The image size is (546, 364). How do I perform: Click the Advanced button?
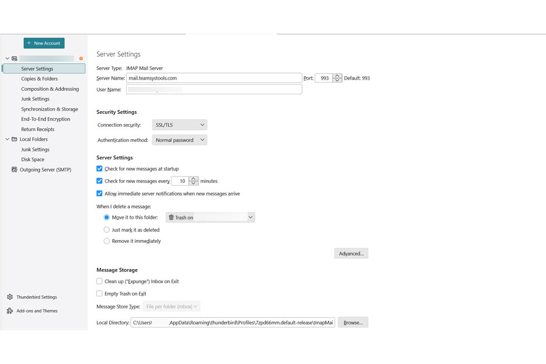pos(351,253)
